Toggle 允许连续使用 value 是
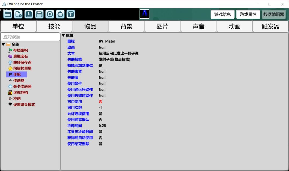 click(x=100, y=114)
